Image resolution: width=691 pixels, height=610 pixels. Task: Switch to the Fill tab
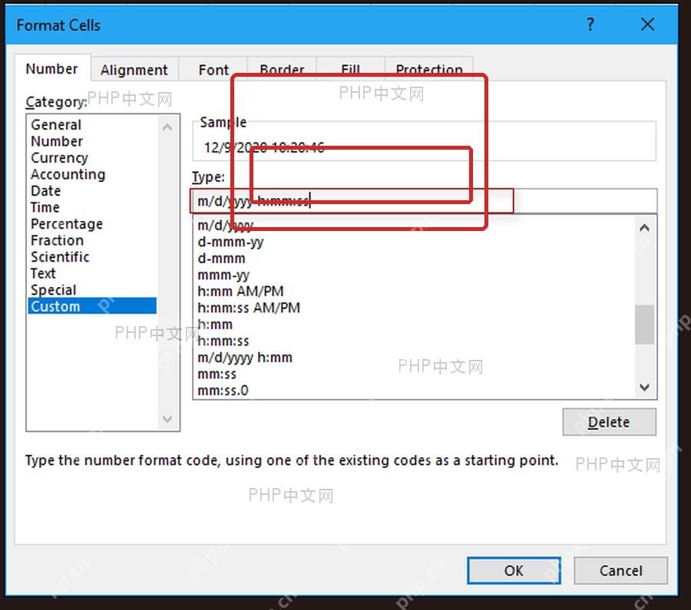[351, 70]
